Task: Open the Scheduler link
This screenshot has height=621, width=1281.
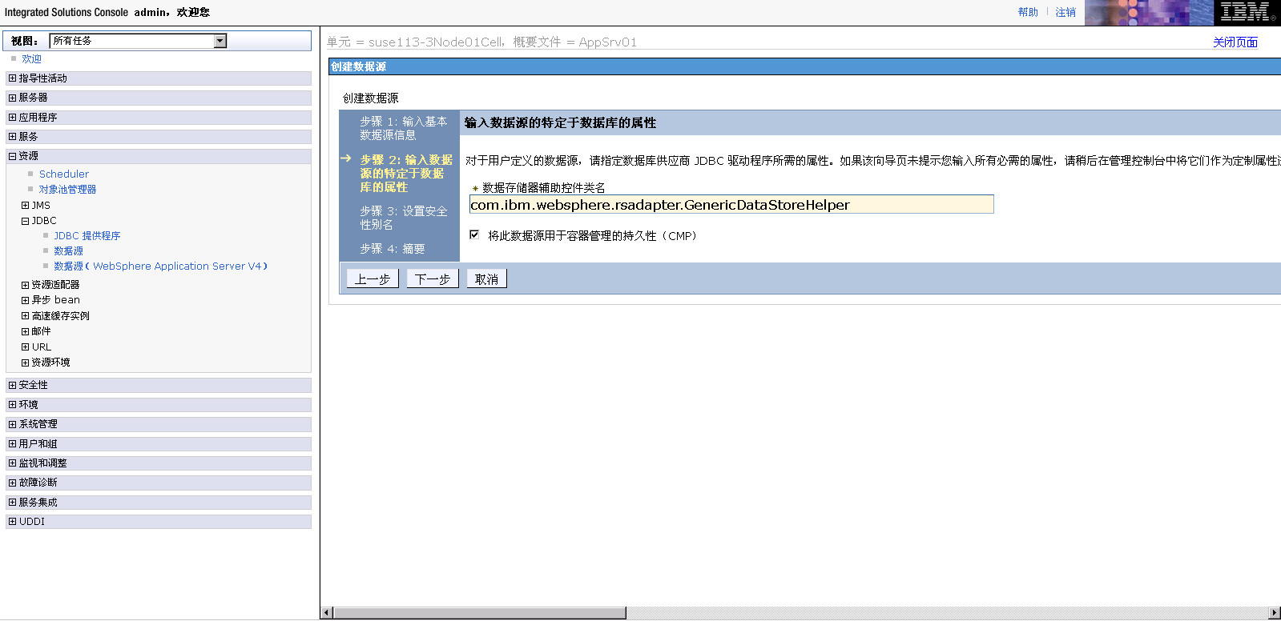Action: point(64,174)
